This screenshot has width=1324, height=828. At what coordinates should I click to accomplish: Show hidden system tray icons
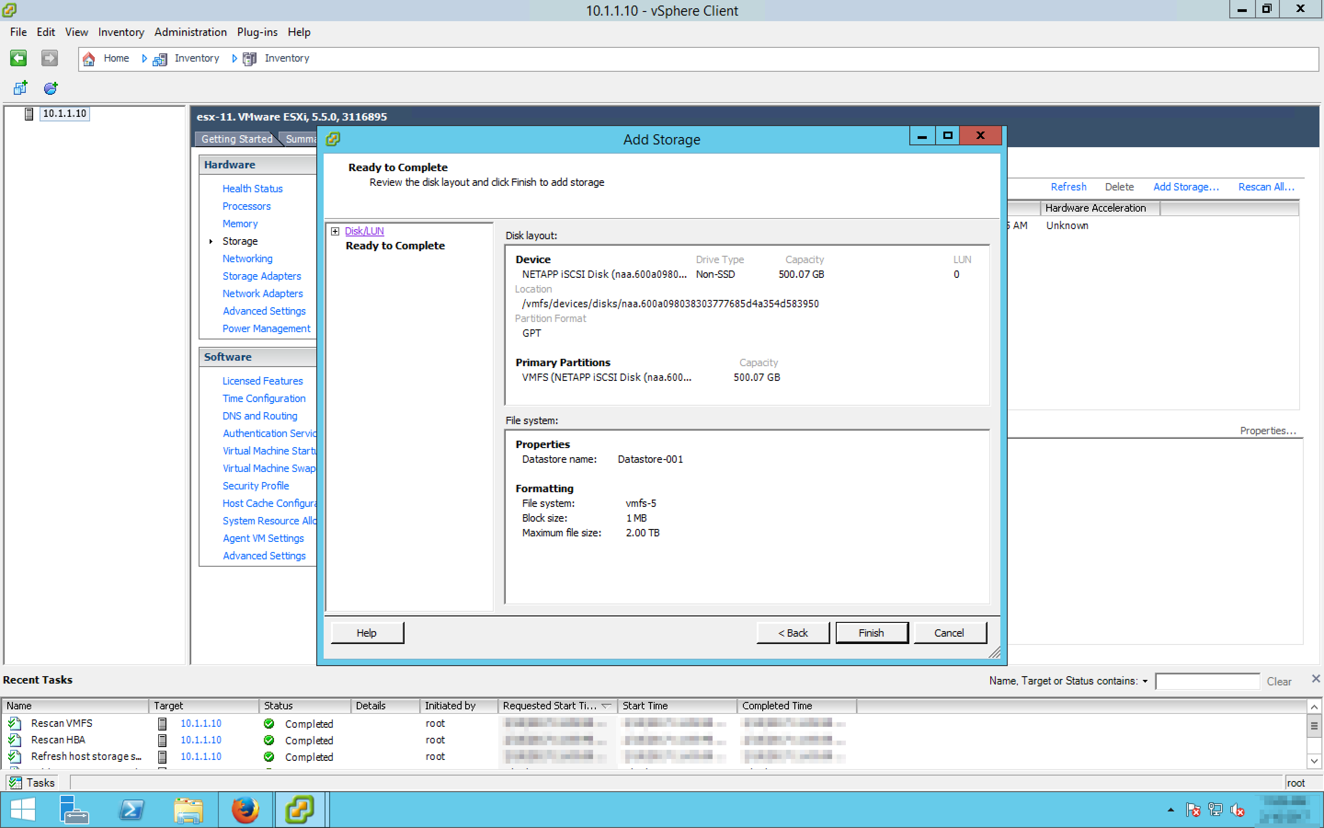pyautogui.click(x=1170, y=810)
